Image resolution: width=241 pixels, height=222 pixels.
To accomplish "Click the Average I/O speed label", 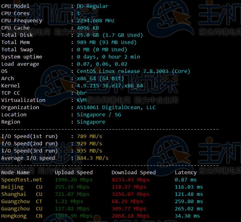I will click(28, 158).
